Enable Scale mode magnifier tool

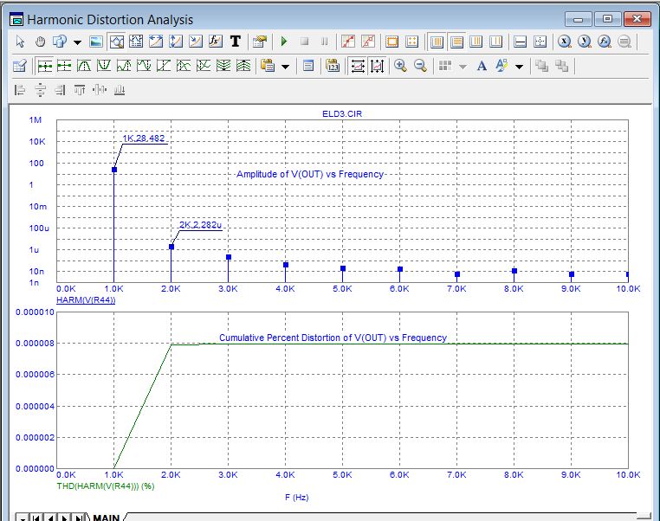(117, 42)
